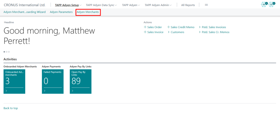280x116 pixels.
Task: Select the third headline carousel dot
Action: point(9,51)
